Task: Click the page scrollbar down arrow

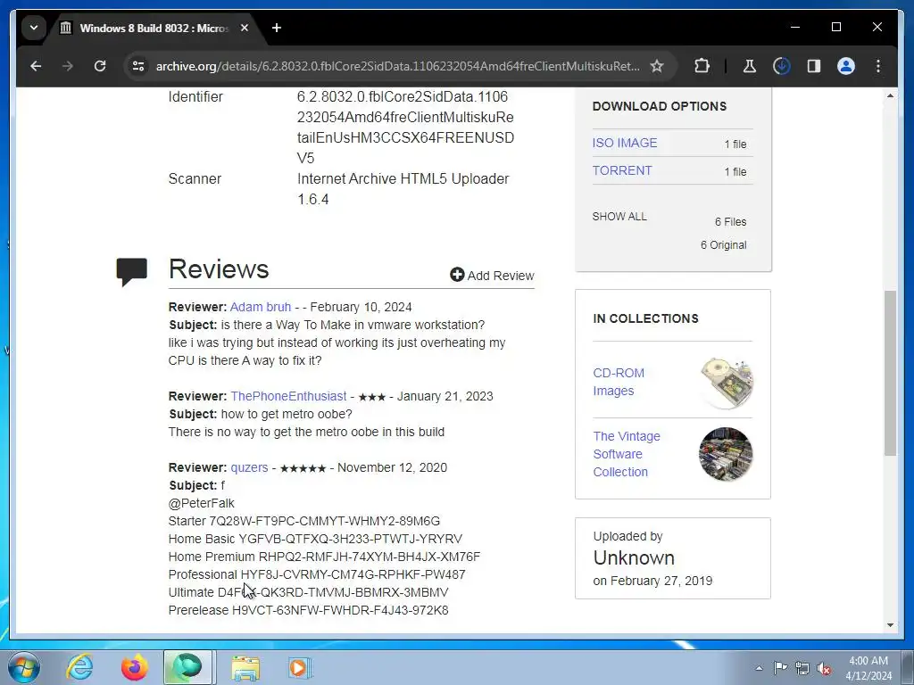Action: click(x=890, y=625)
